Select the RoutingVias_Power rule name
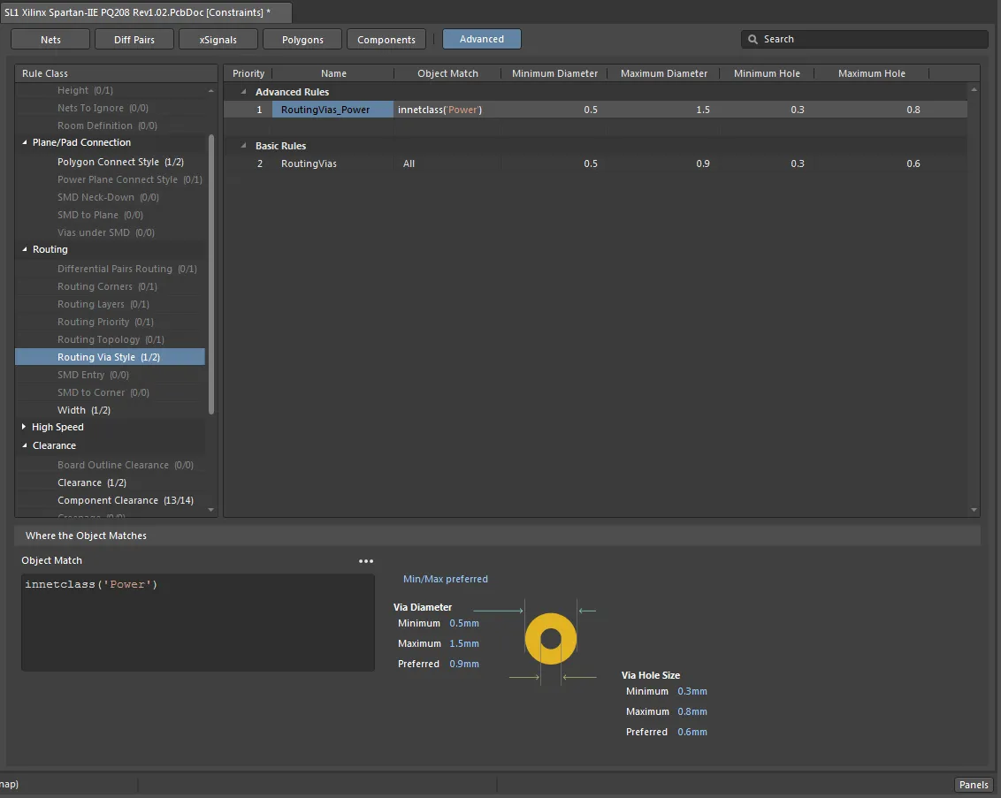 point(332,110)
